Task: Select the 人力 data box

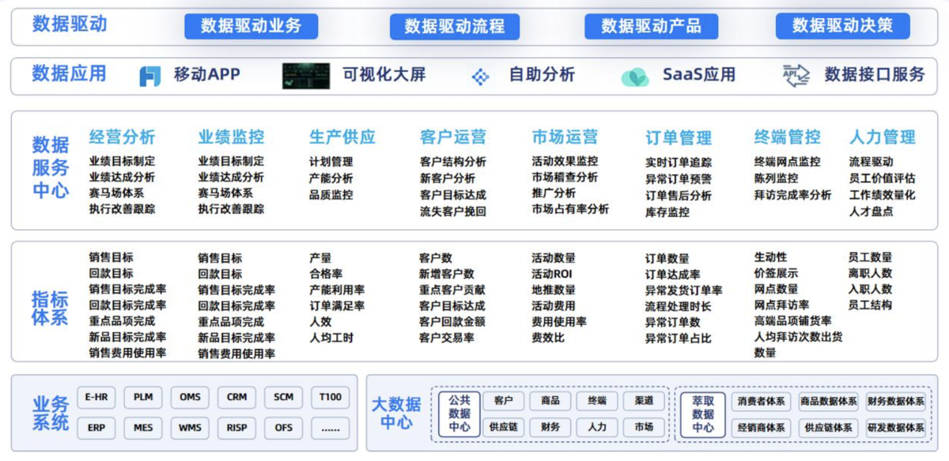Action: click(597, 427)
